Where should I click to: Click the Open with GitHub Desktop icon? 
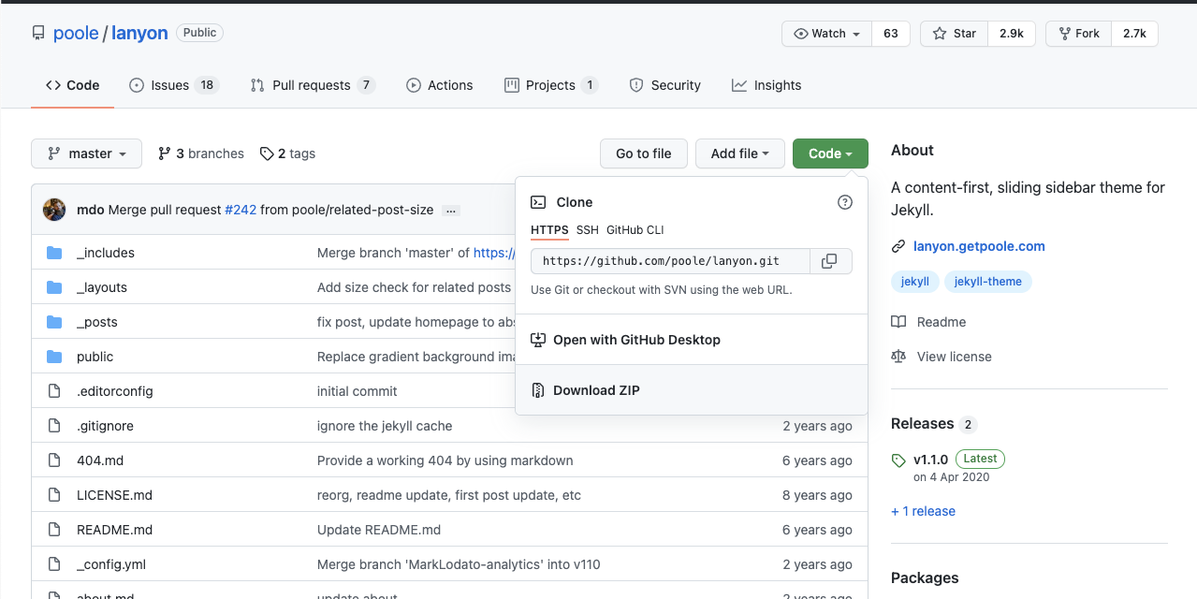[538, 340]
